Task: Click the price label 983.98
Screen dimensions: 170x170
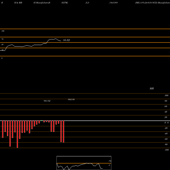Action: pos(71,100)
